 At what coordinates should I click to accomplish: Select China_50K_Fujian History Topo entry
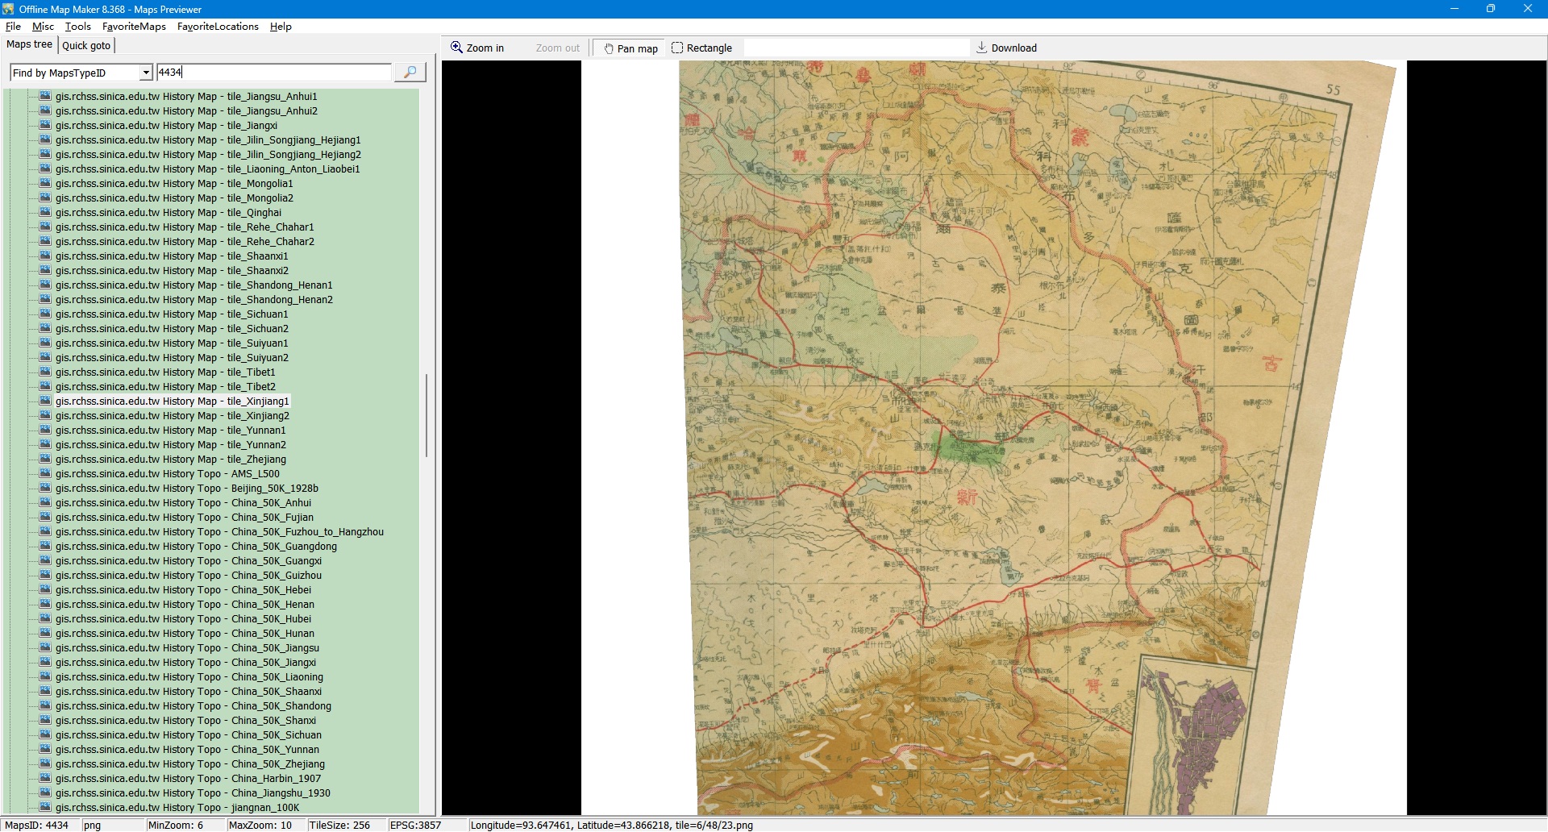(x=185, y=518)
